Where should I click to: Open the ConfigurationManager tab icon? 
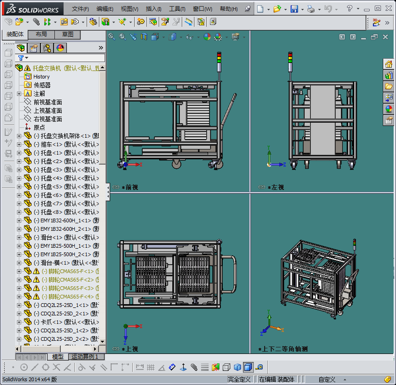[47, 47]
